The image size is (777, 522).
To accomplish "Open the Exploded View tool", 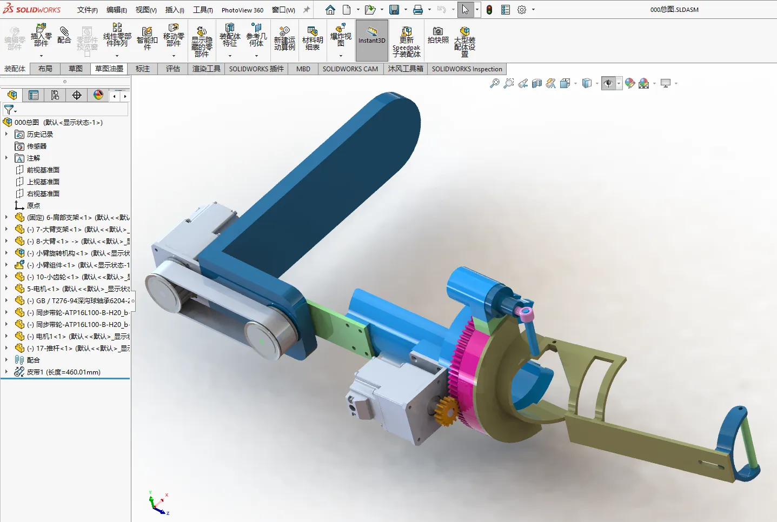I will 341,36.
